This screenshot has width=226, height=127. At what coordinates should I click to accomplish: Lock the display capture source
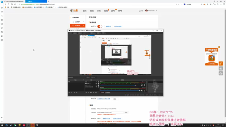click(98, 87)
